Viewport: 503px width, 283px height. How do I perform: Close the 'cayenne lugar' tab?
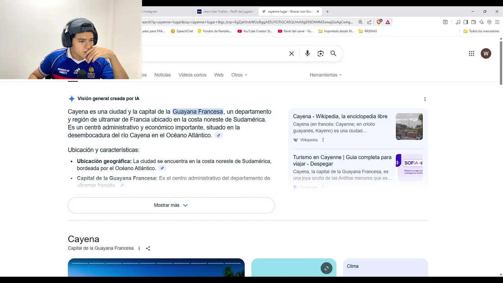(x=318, y=11)
